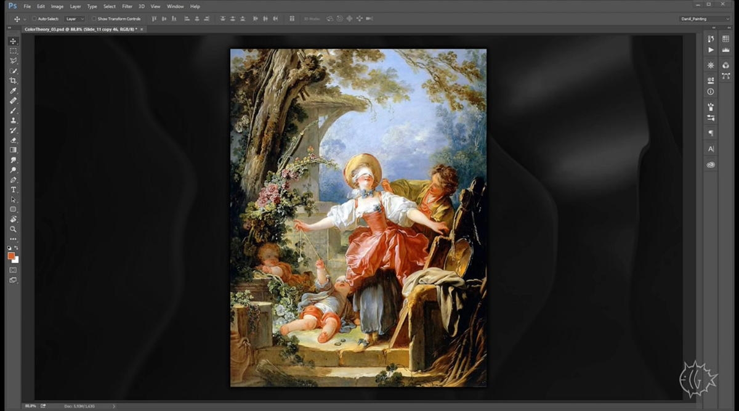Open the Filter menu
Viewport: 739px width, 411px height.
(127, 6)
